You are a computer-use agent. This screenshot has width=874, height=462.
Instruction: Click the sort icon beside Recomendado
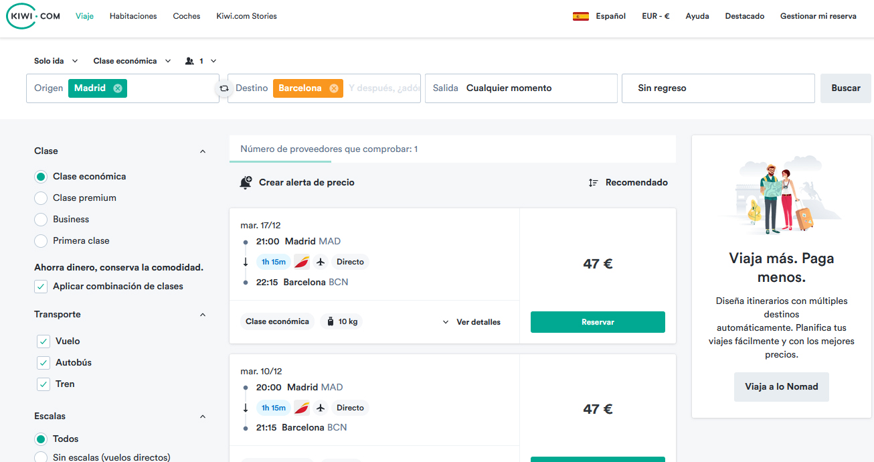(593, 183)
